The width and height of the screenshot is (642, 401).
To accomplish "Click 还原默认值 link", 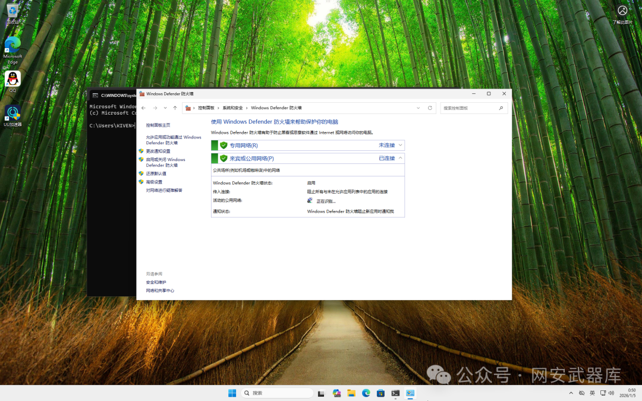I will pyautogui.click(x=156, y=173).
